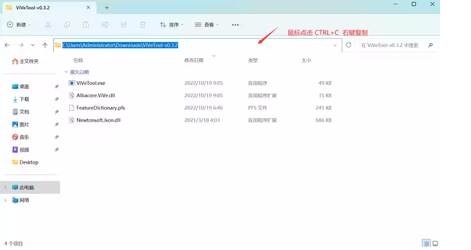Screen dimensions: 471x250
Task: Close the ViVeTool-v0.3.2 tab
Action: [x=88, y=8]
